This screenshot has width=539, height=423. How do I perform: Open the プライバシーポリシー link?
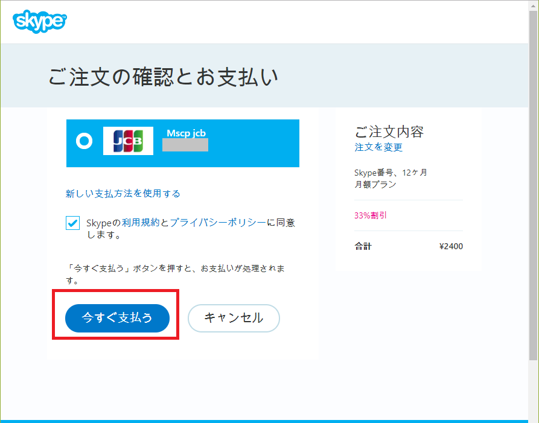(218, 223)
